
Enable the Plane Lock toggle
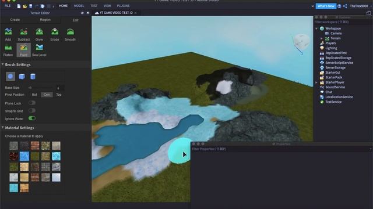[x=32, y=103]
